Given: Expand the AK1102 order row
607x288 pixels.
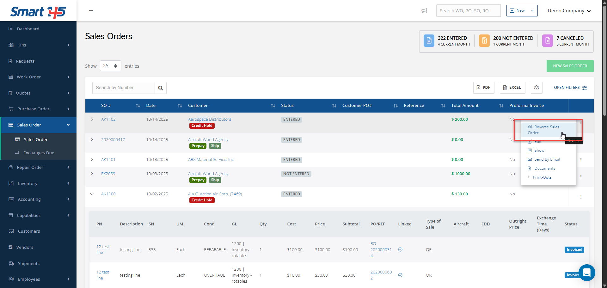Looking at the screenshot, I should [x=92, y=119].
